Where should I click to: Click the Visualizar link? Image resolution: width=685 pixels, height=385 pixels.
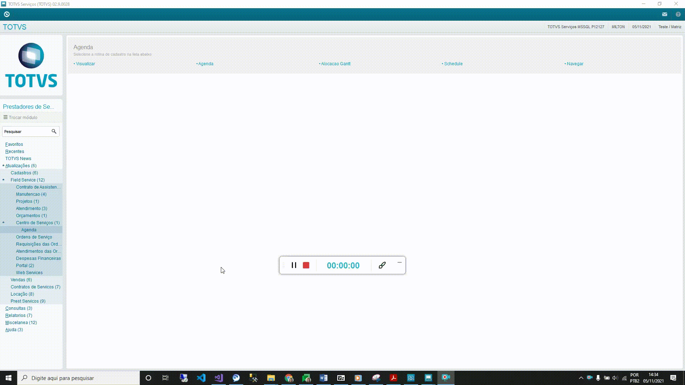click(x=85, y=64)
